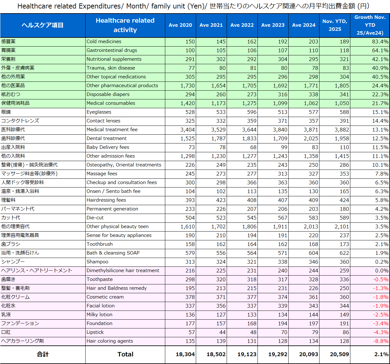Select the 'Total' label in bottom row
390x364 pixels.
tap(125, 354)
